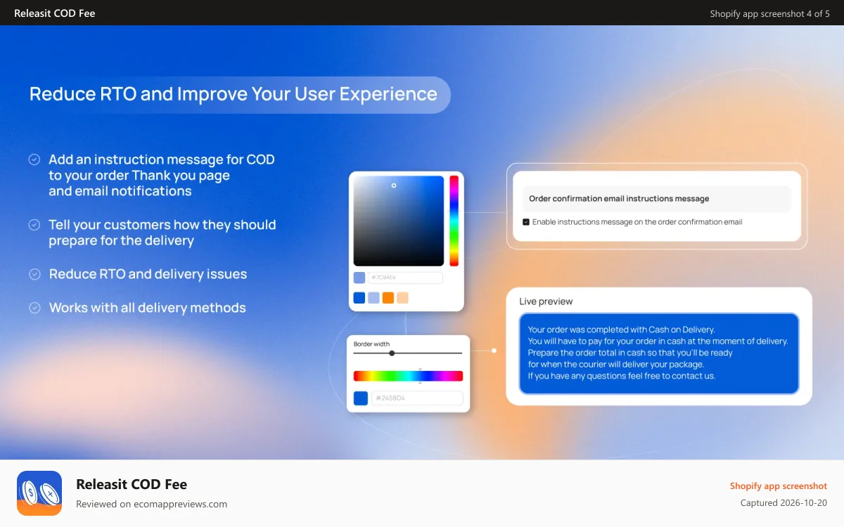Screen dimensions: 844x527
Task: Click the hex field showing #2458D4
Action: coord(417,398)
